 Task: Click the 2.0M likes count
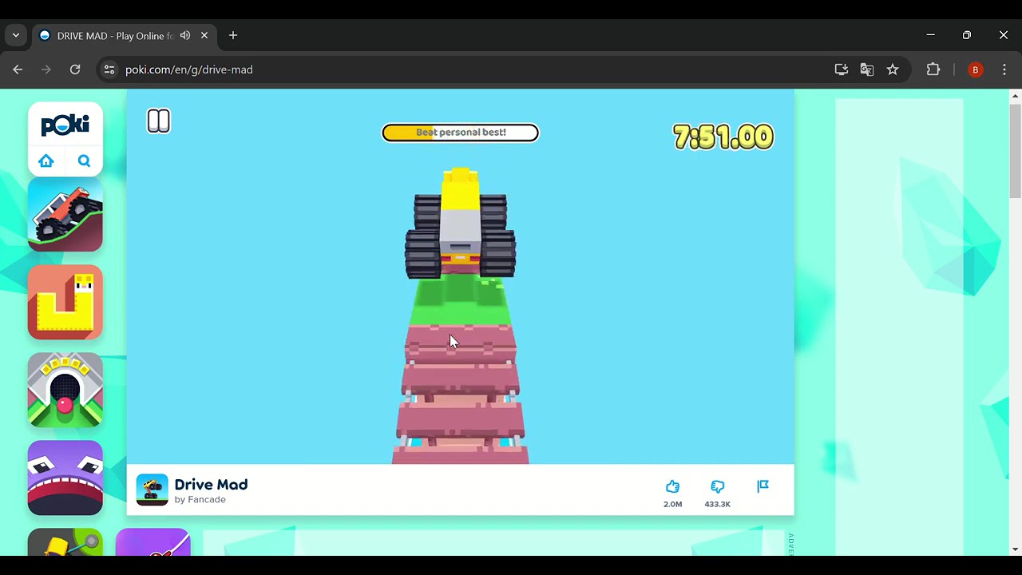[673, 504]
